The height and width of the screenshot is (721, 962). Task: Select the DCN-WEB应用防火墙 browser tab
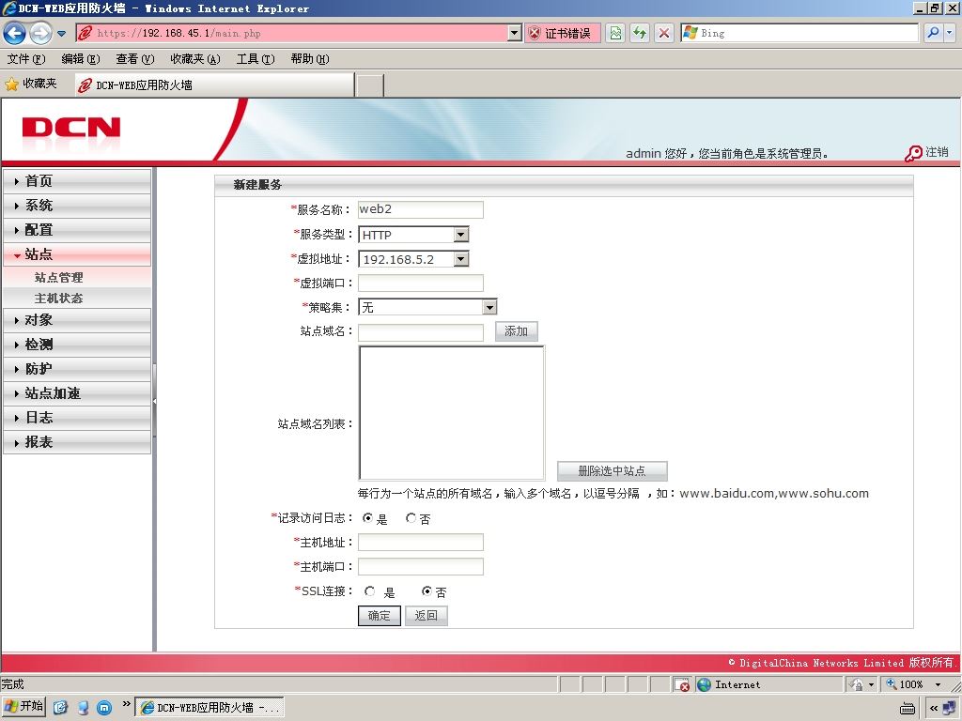(215, 85)
